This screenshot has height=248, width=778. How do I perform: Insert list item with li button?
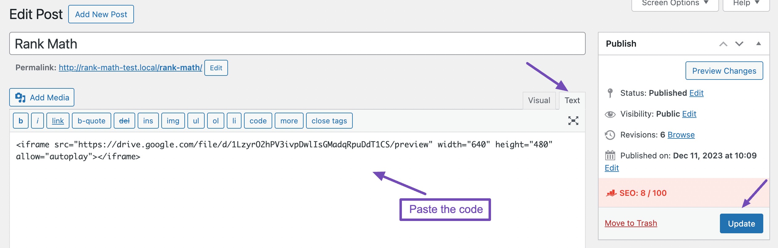click(234, 121)
